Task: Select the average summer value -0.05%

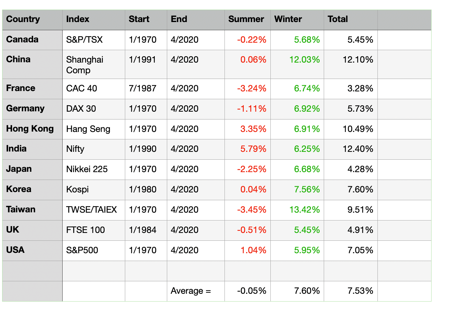Action: coord(252,291)
